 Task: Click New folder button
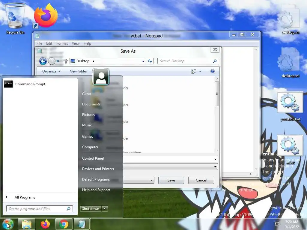78,71
